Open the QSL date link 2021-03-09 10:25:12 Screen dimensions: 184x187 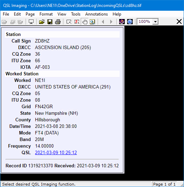point(56,152)
